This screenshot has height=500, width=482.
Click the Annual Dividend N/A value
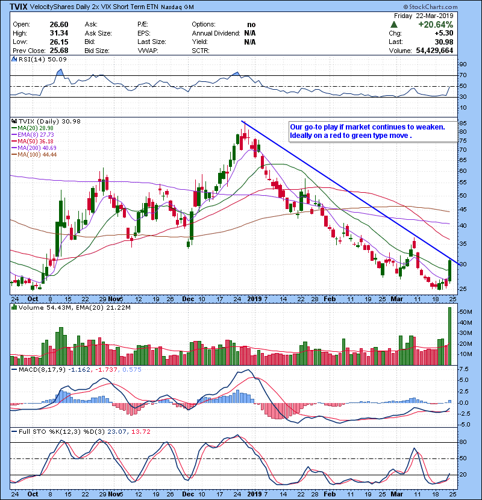250,33
